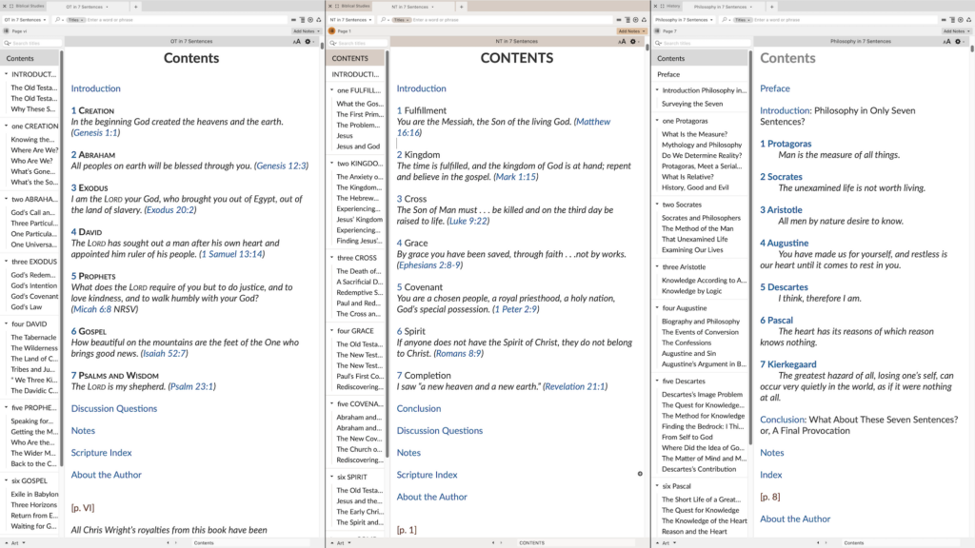The image size is (975, 548).
Task: Click small gear icon beside NT Scripture Index
Action: 640,474
